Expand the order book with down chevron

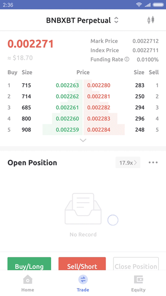coord(83,140)
